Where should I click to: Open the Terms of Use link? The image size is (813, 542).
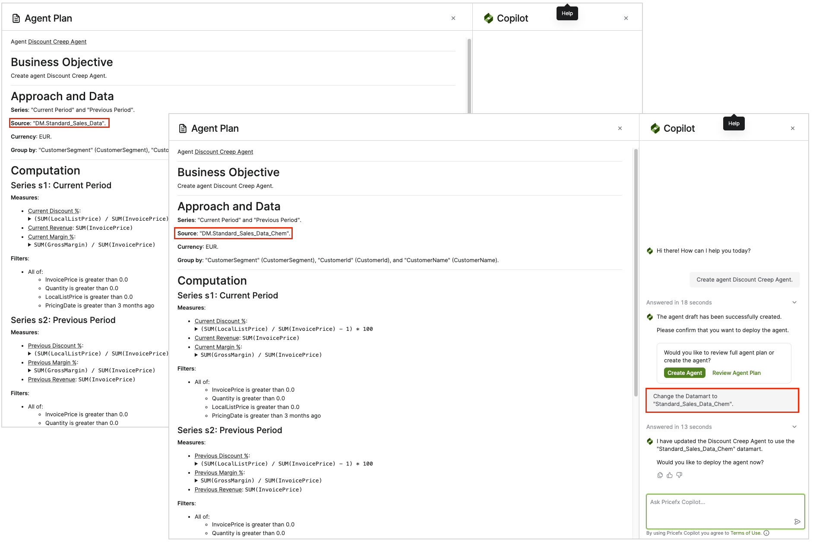[x=746, y=533]
